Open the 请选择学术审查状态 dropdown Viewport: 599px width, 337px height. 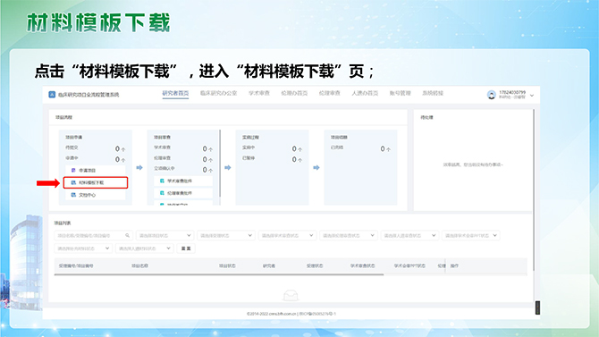(287, 236)
